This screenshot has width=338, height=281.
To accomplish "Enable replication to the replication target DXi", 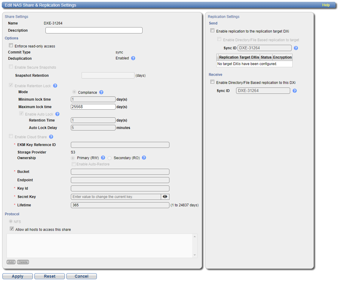I will tap(212, 31).
